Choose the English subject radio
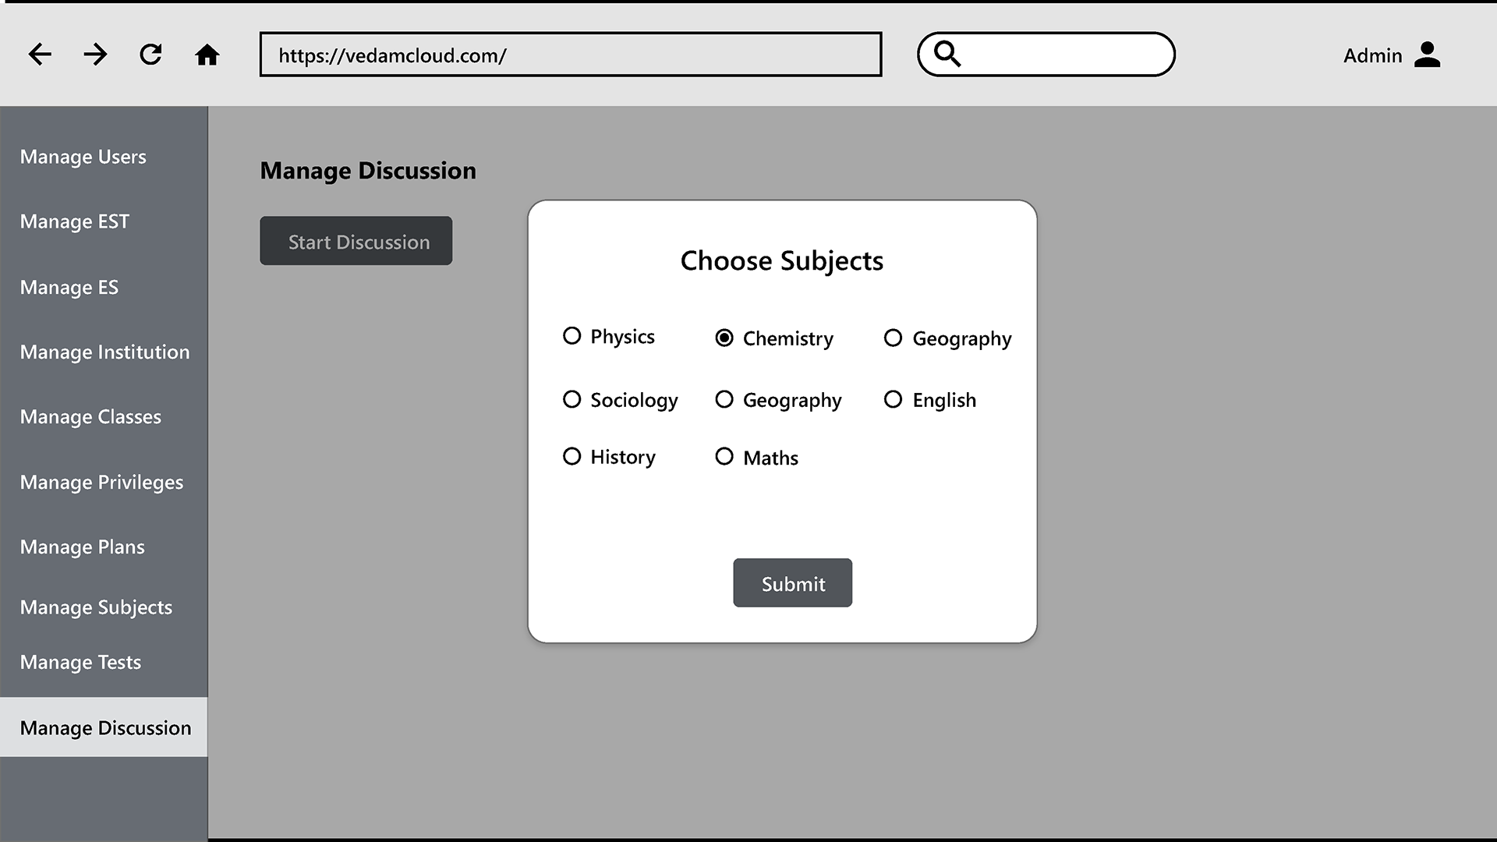 click(893, 399)
